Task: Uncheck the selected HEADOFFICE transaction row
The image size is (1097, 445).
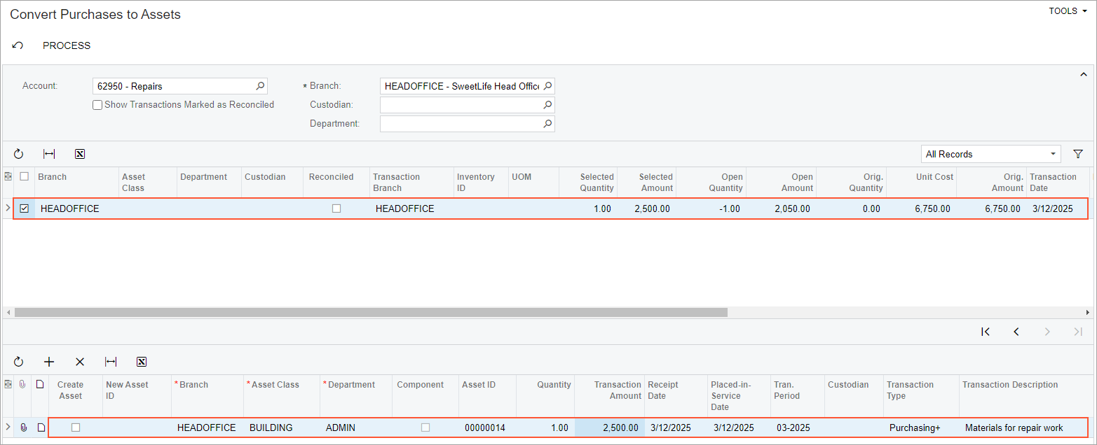Action: tap(25, 209)
